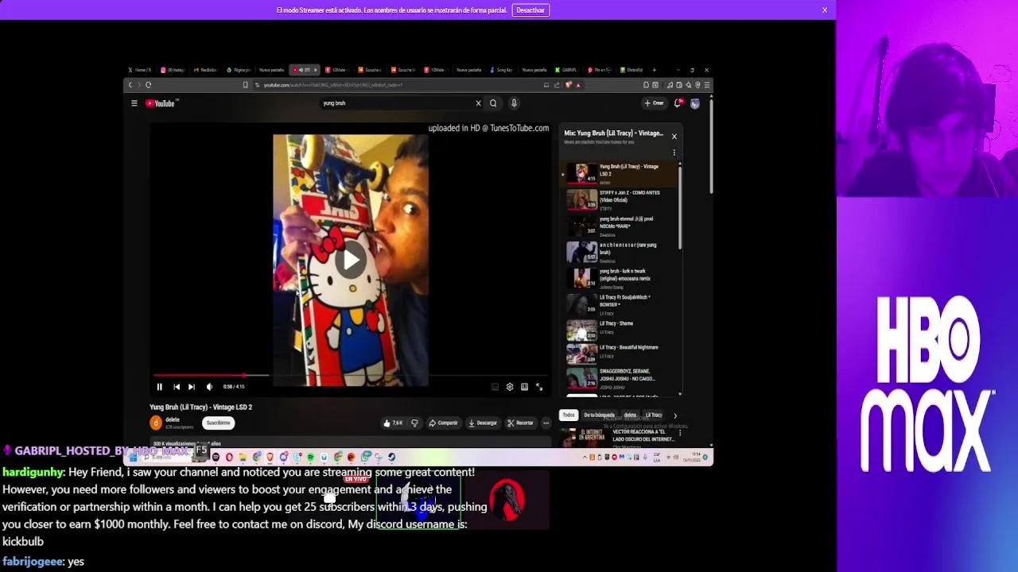Dislike the video with thumbs down
This screenshot has height=572, width=1018.
(414, 423)
